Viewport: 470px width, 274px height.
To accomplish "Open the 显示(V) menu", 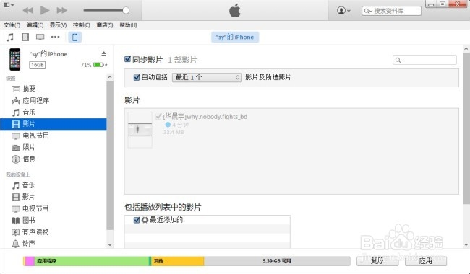I will click(x=58, y=25).
